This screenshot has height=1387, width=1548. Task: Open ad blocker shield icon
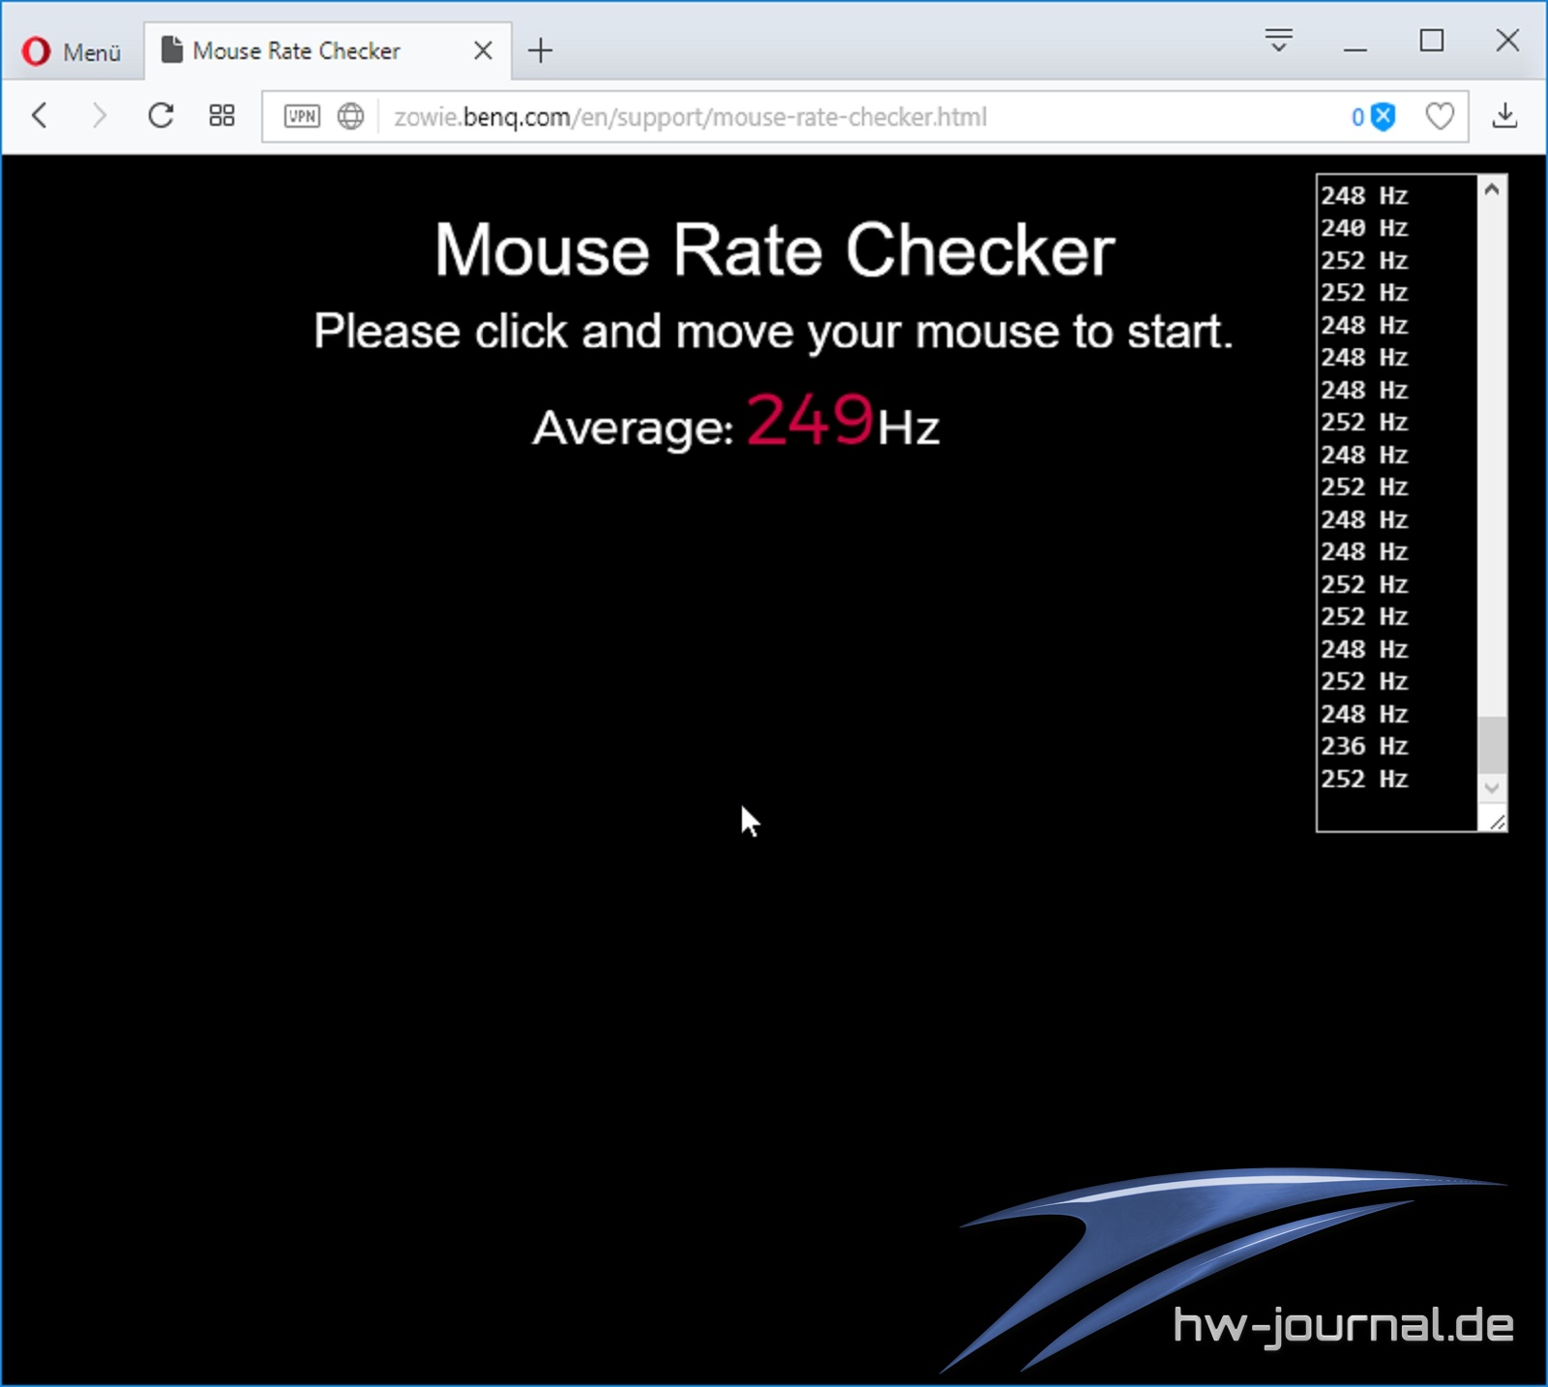[1384, 117]
